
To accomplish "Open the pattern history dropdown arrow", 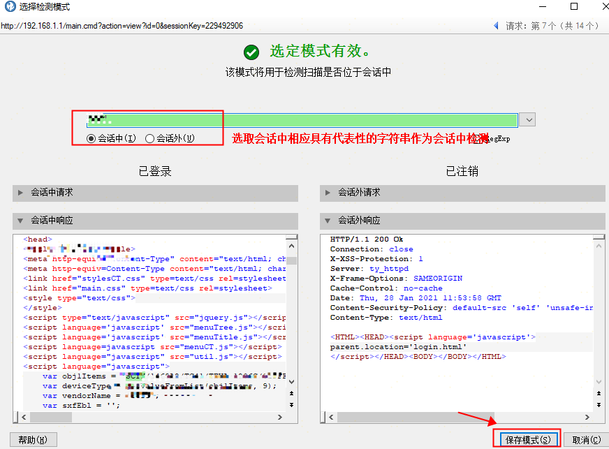I will point(529,119).
